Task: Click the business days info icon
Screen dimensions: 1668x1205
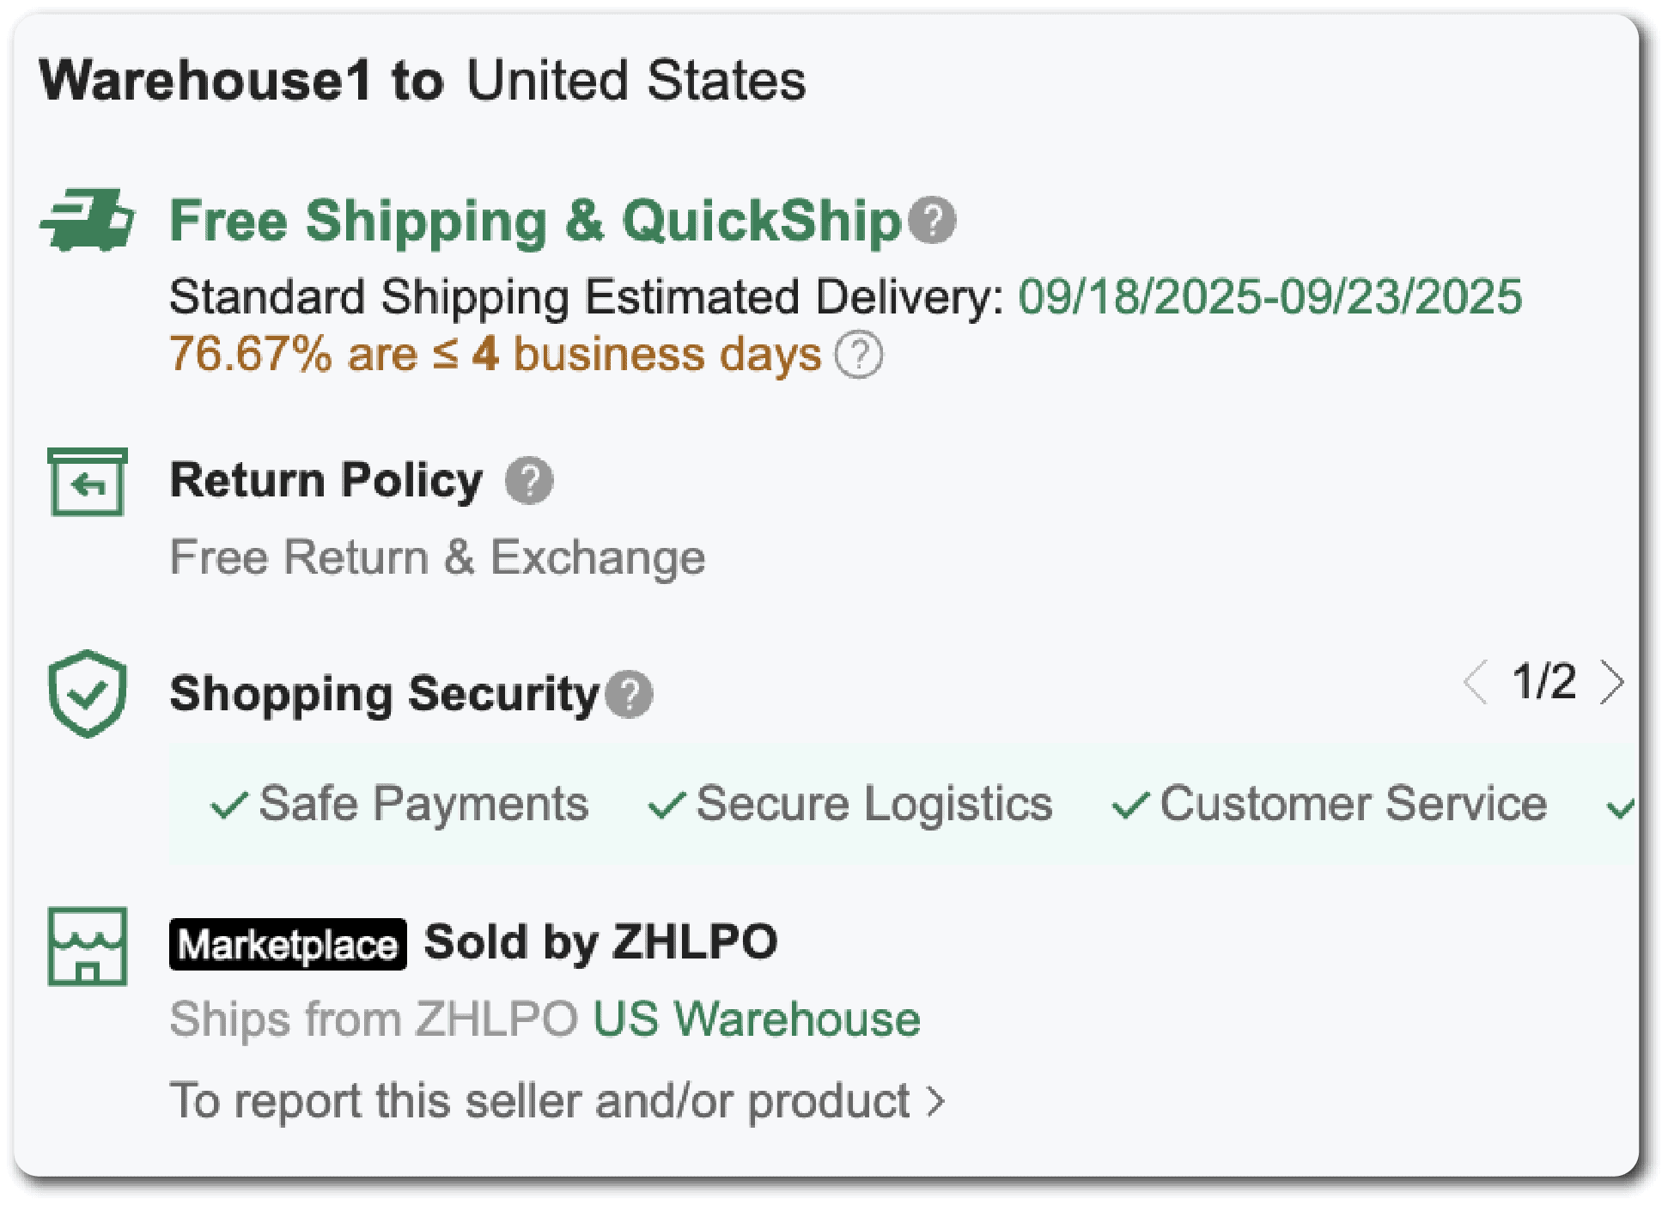Action: pos(858,355)
